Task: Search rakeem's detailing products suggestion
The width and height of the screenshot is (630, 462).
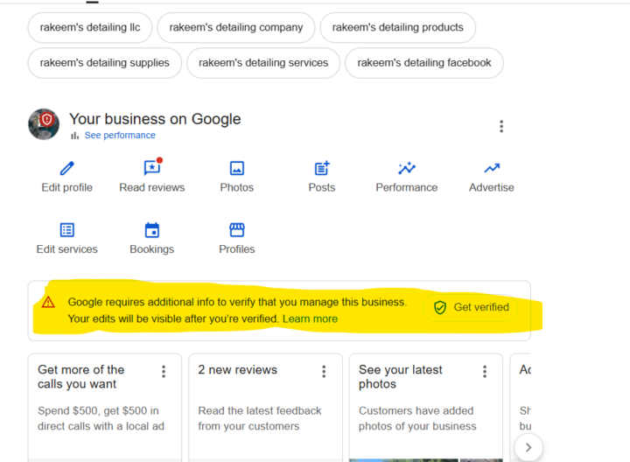Action: pos(398,27)
